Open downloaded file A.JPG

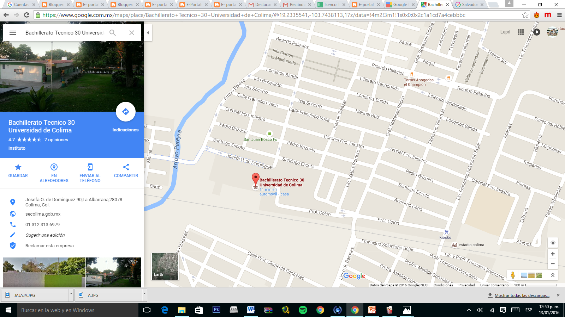pos(108,295)
